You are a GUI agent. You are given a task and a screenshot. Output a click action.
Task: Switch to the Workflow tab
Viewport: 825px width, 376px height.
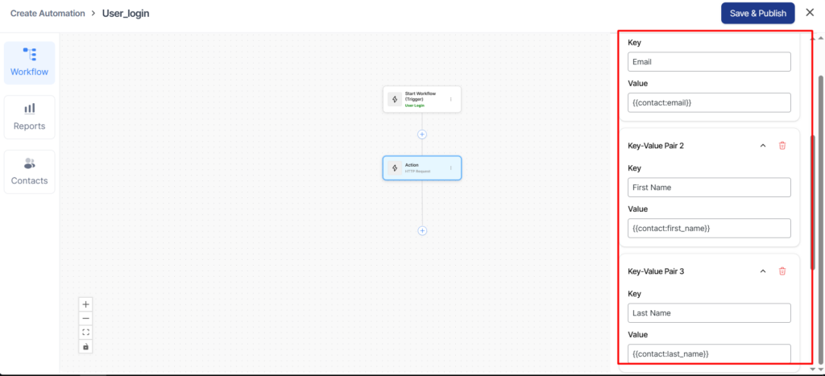(x=29, y=63)
